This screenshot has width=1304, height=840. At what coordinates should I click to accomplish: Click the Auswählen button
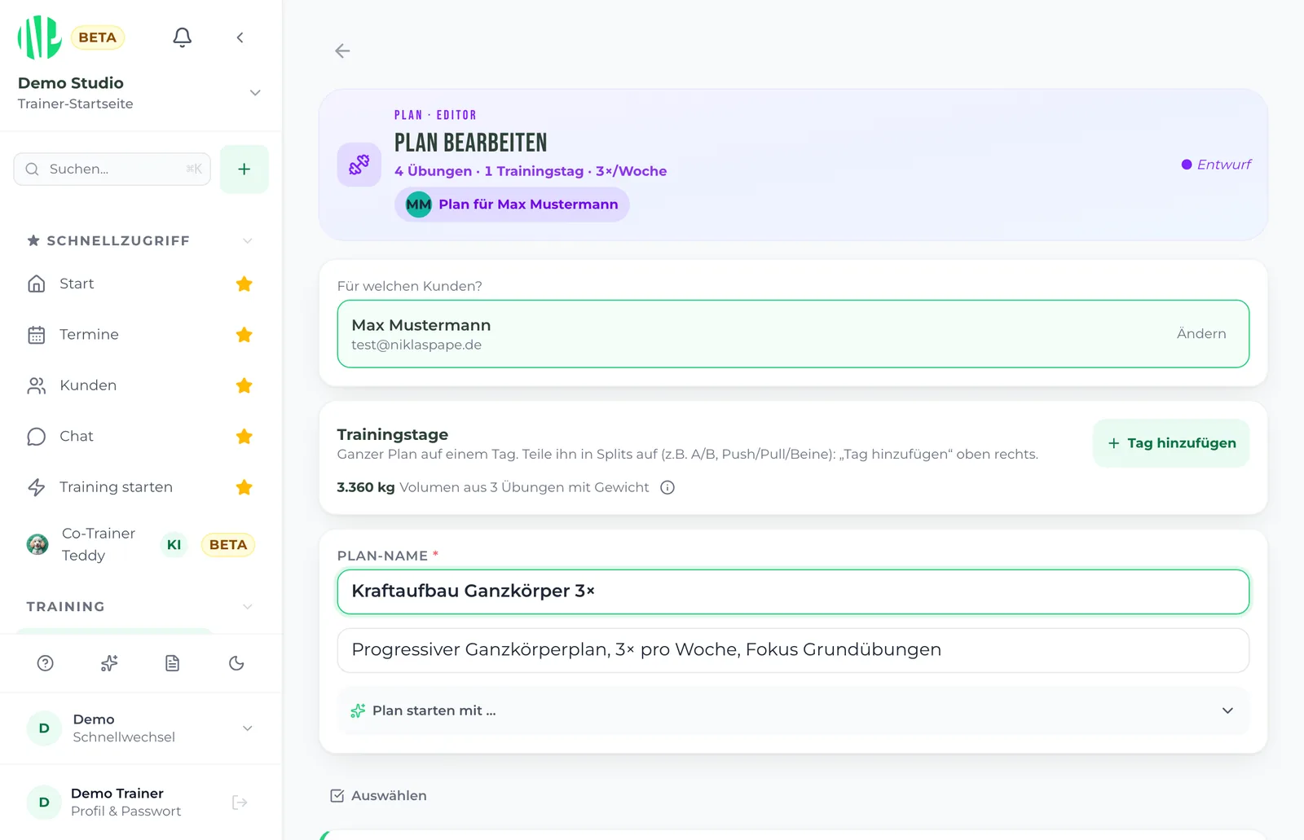tap(378, 796)
